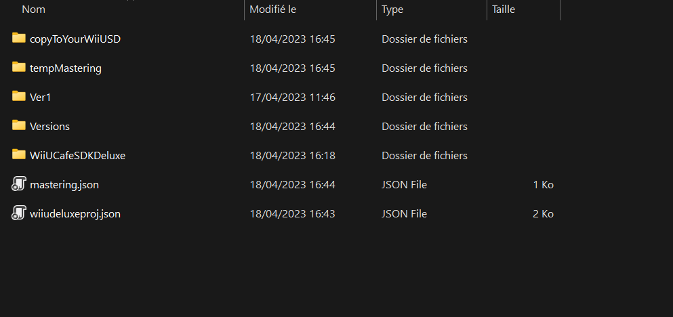Select the copyToYourWiiUSD folder icon
Viewport: 673px width, 317px height.
[x=18, y=38]
